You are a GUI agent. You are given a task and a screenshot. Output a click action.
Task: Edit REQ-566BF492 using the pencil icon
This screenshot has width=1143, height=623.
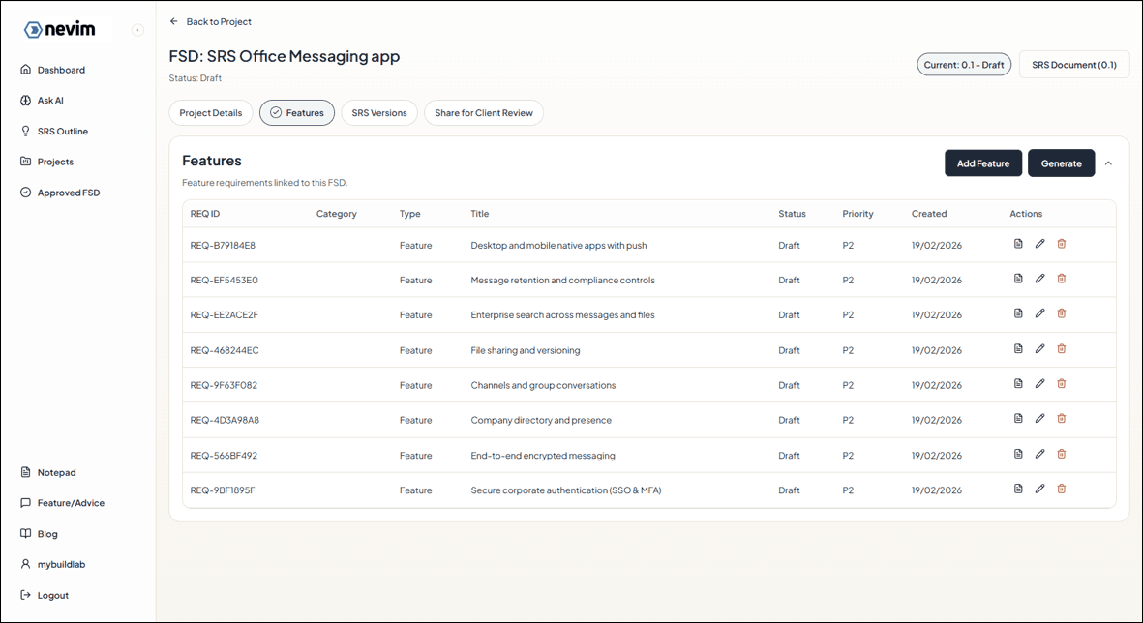click(x=1039, y=453)
